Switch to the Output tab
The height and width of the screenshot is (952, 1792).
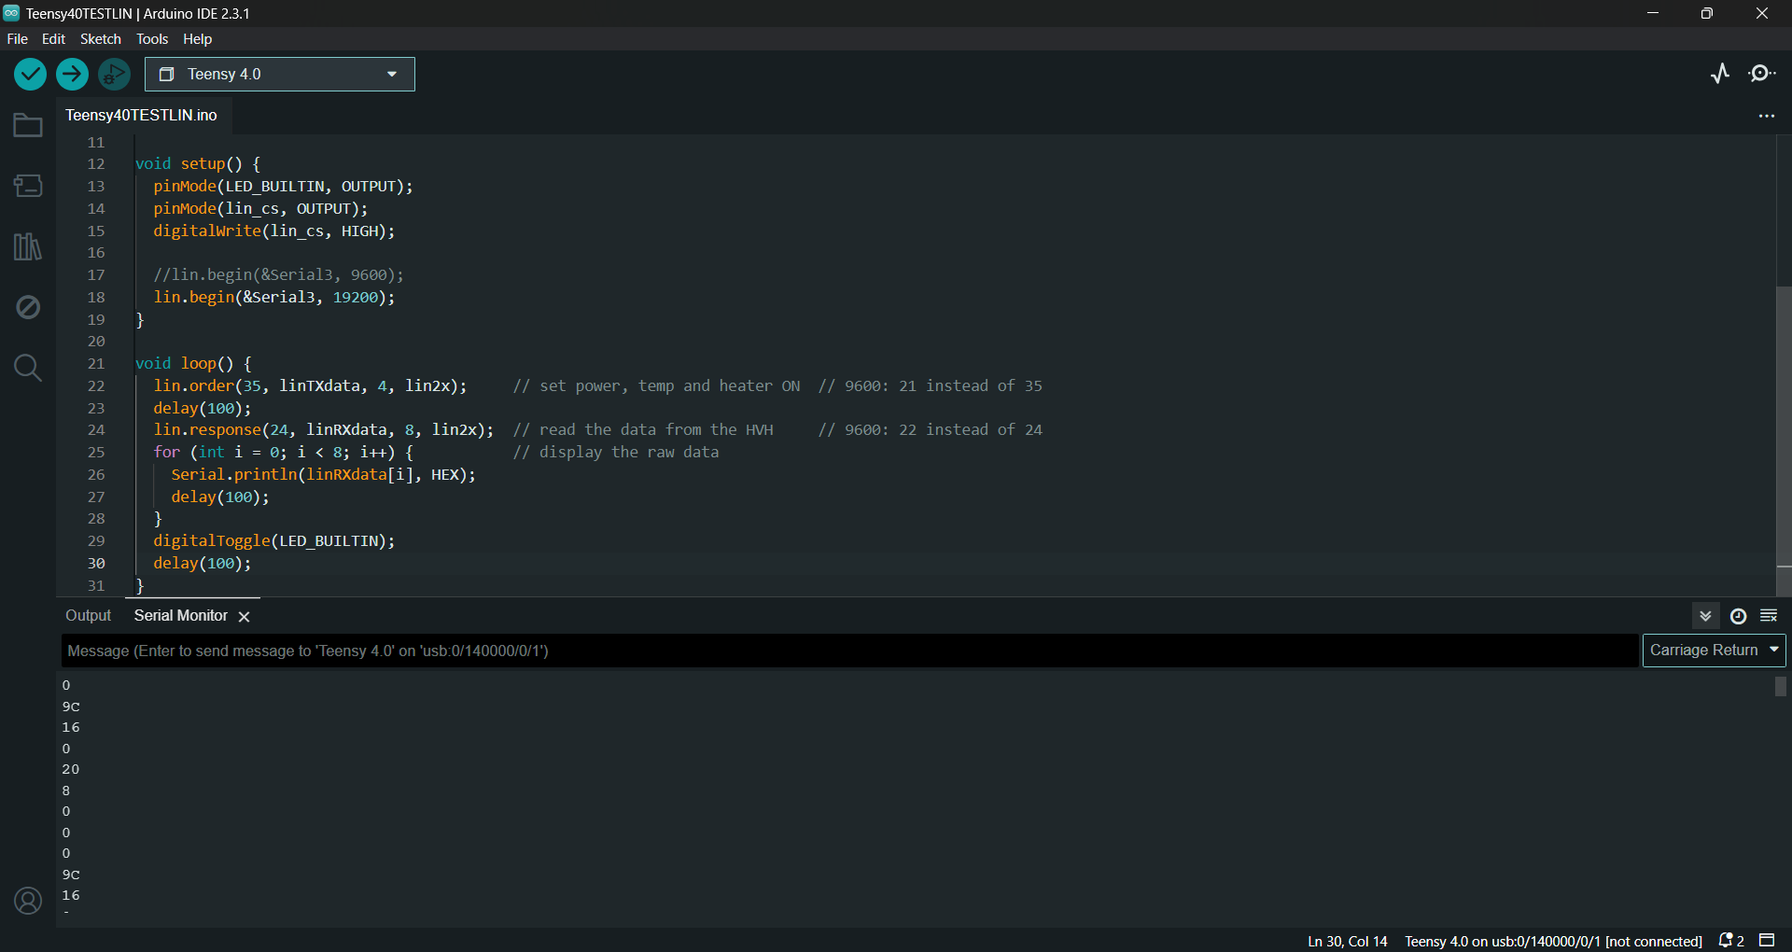pos(88,616)
